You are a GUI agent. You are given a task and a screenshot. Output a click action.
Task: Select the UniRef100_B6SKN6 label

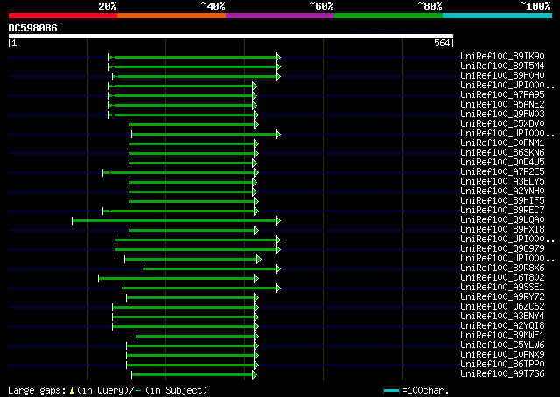coord(502,153)
